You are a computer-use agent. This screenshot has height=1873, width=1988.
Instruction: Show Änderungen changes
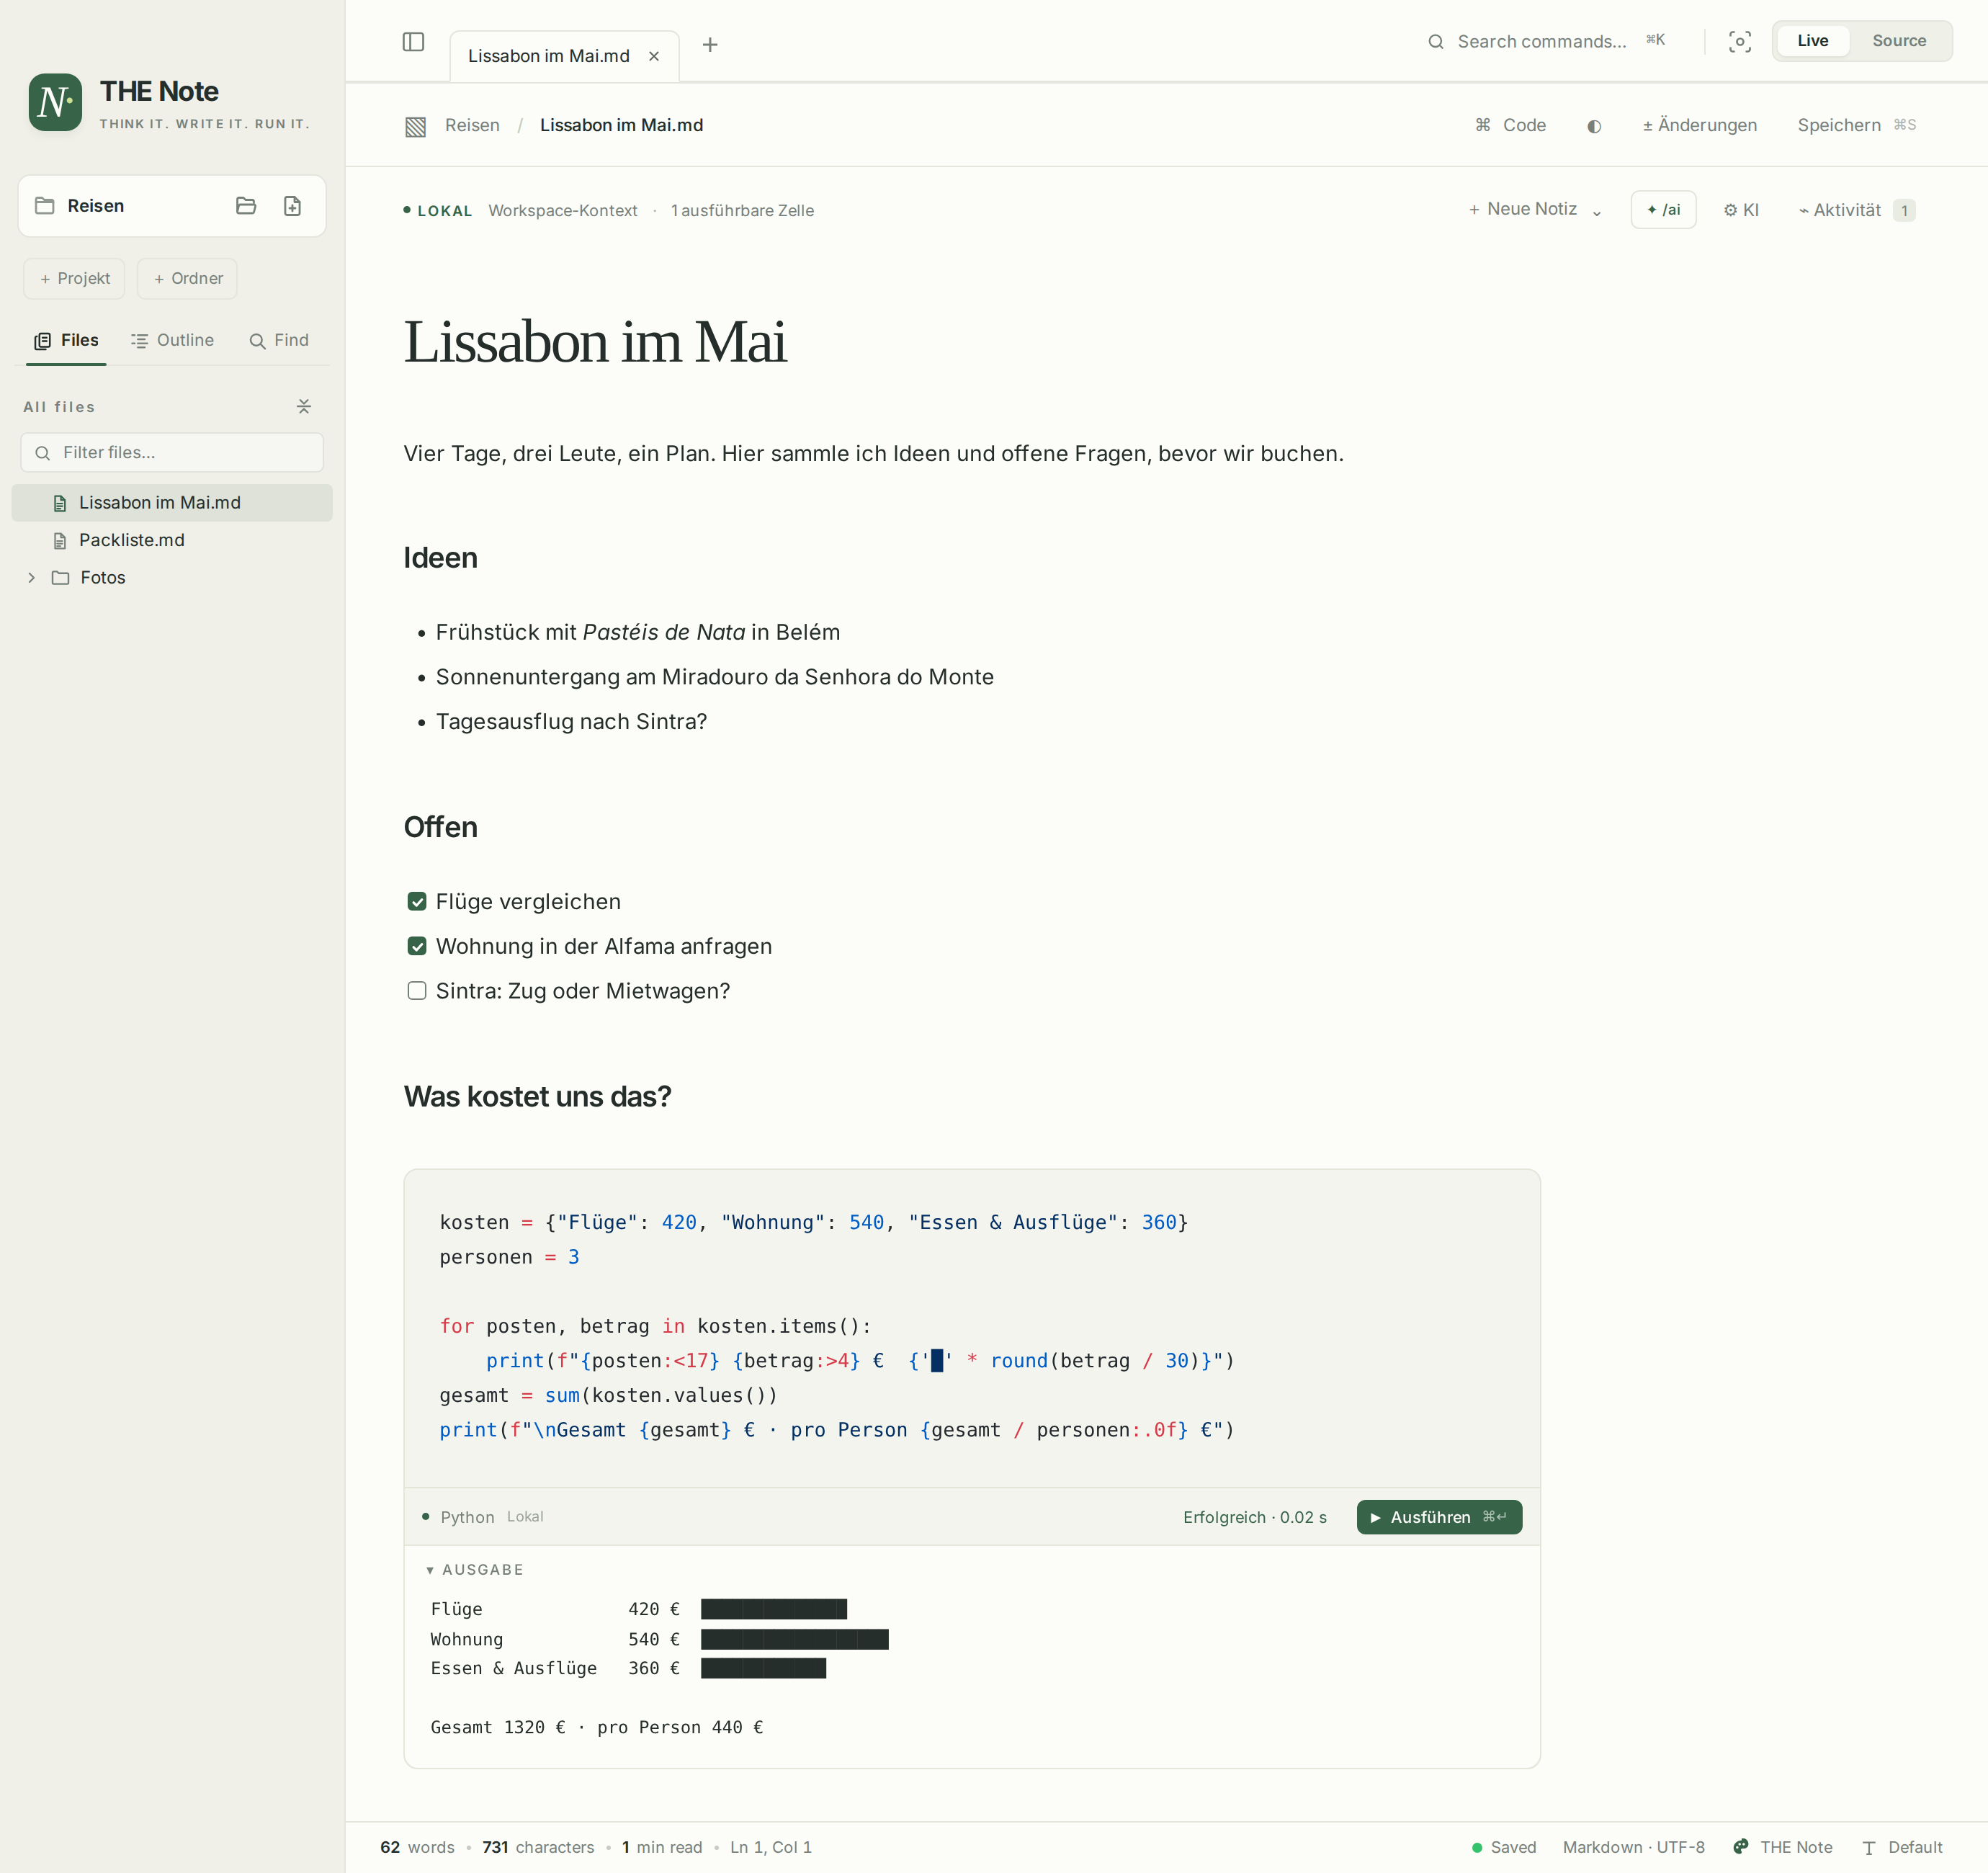tap(1699, 125)
